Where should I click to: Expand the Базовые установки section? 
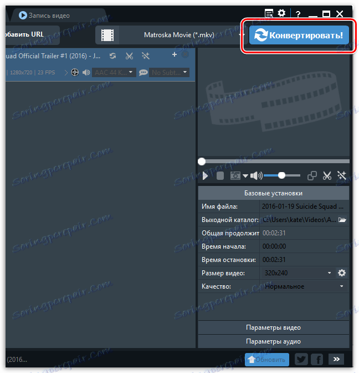tap(274, 193)
